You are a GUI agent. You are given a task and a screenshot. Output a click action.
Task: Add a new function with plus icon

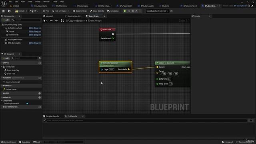(x=40, y=78)
